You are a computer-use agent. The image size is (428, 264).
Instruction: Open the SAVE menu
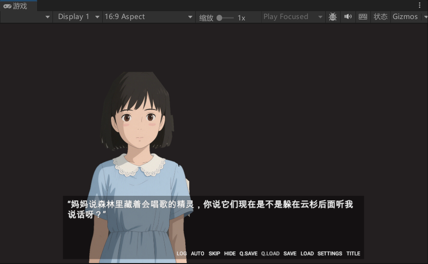click(x=290, y=253)
